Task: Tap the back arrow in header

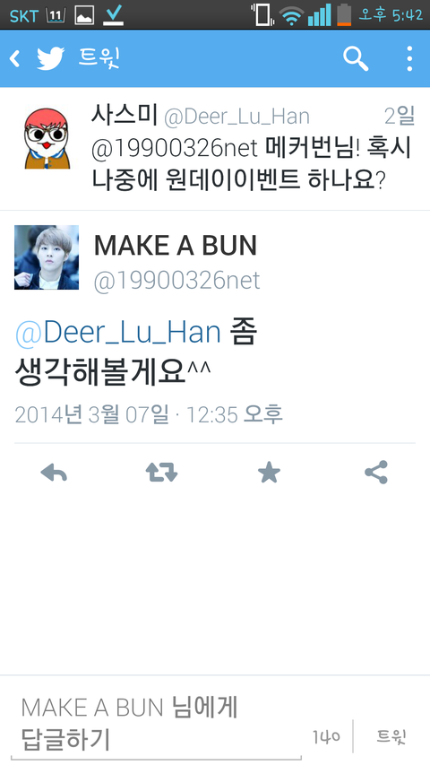Action: pyautogui.click(x=15, y=59)
